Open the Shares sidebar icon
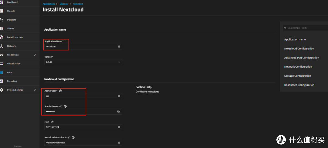 click(2, 29)
